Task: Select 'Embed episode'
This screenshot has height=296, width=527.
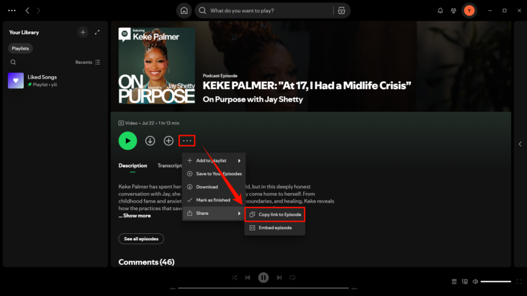Action: pos(275,228)
